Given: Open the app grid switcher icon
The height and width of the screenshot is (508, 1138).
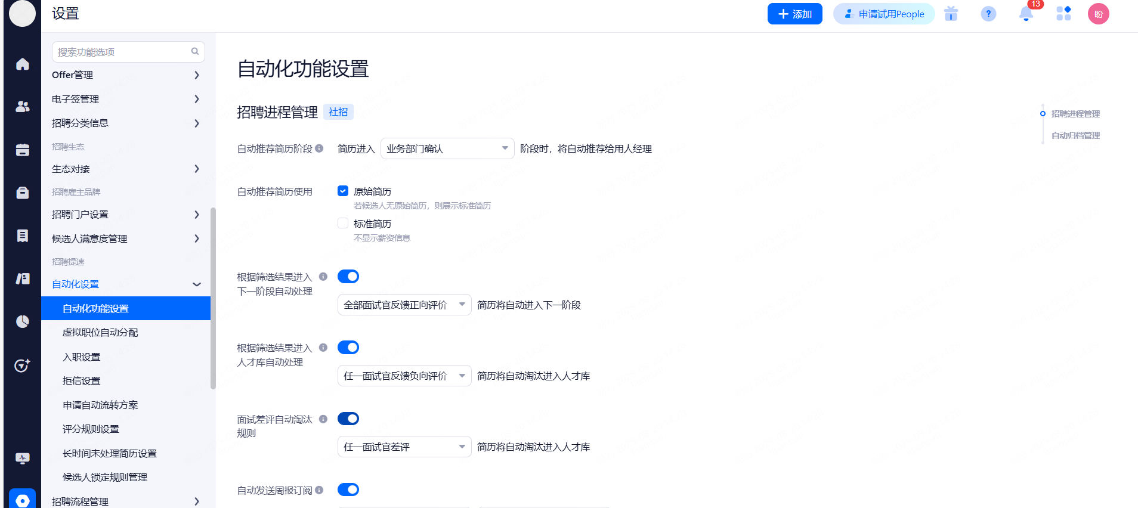Looking at the screenshot, I should pyautogui.click(x=1063, y=14).
